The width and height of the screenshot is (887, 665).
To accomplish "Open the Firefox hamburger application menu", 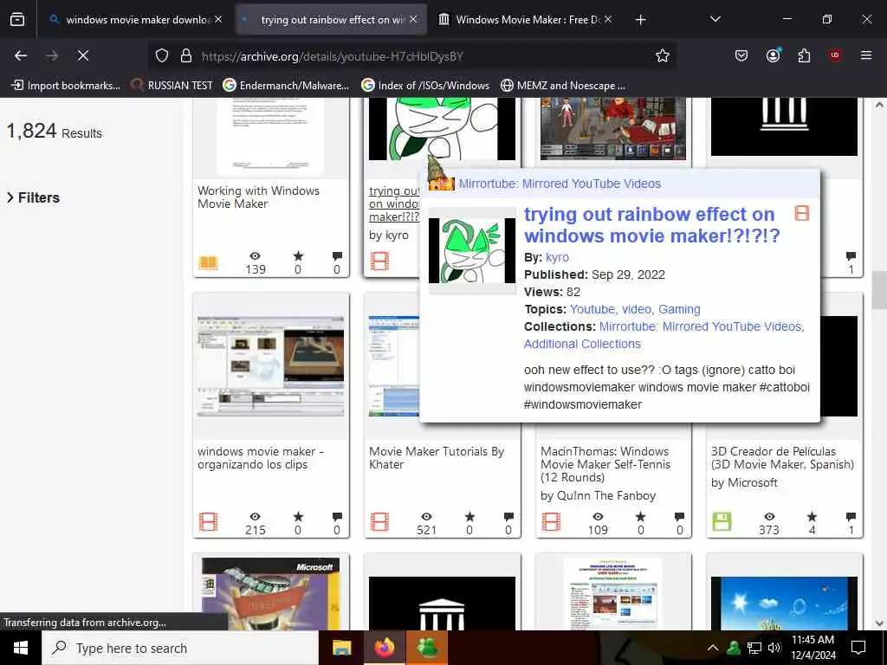I will point(866,55).
